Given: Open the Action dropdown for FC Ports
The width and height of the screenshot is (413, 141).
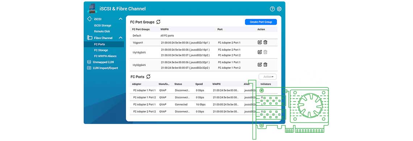Looking at the screenshot, I should click(x=268, y=77).
